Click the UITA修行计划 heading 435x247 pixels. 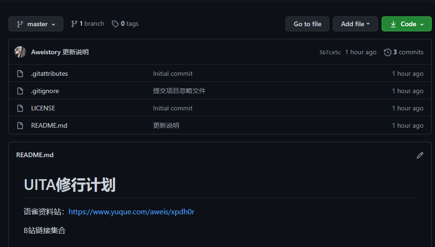point(70,185)
